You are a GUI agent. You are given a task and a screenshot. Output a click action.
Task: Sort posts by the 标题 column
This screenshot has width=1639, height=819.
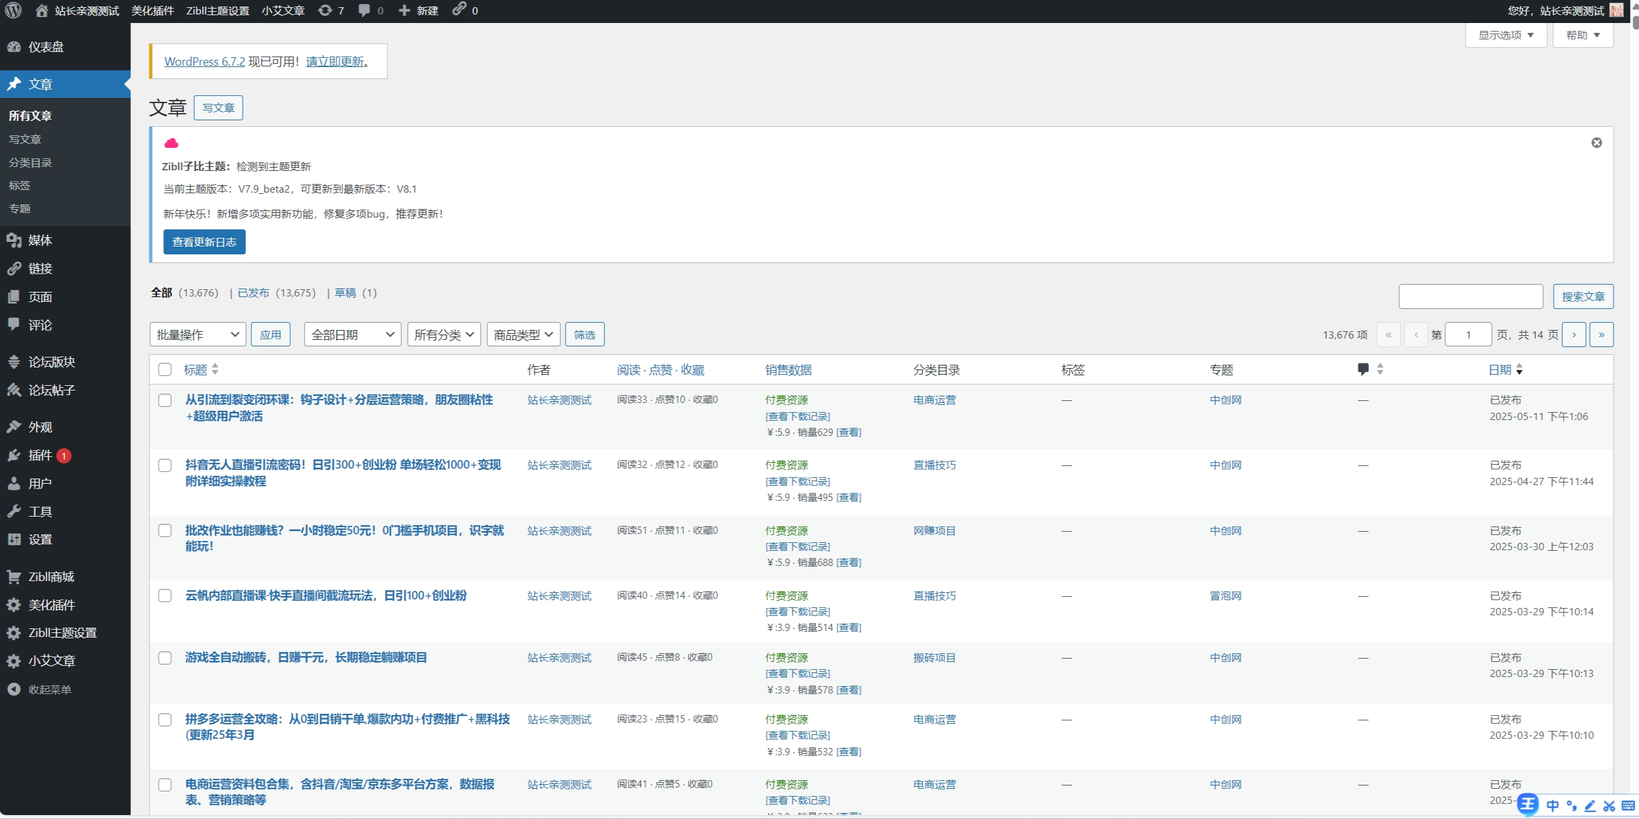coord(201,369)
